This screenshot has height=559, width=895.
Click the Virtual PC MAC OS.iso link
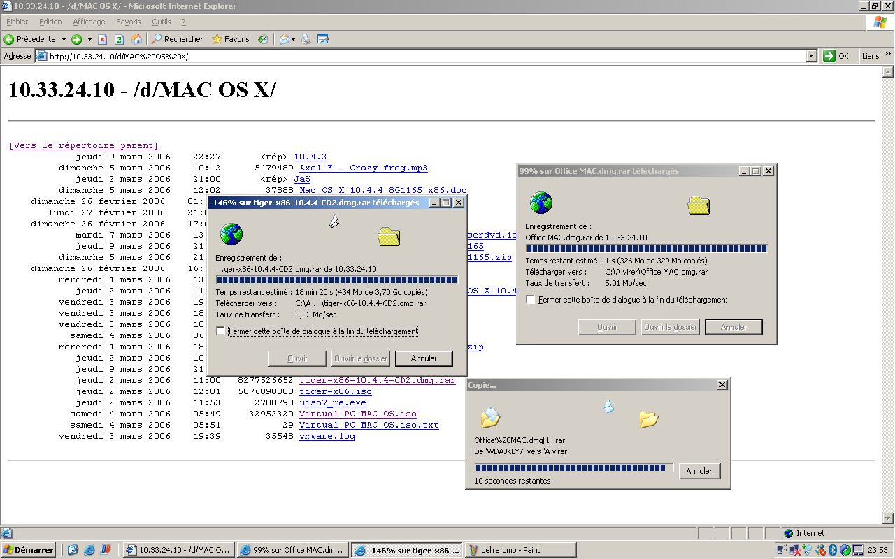358,414
